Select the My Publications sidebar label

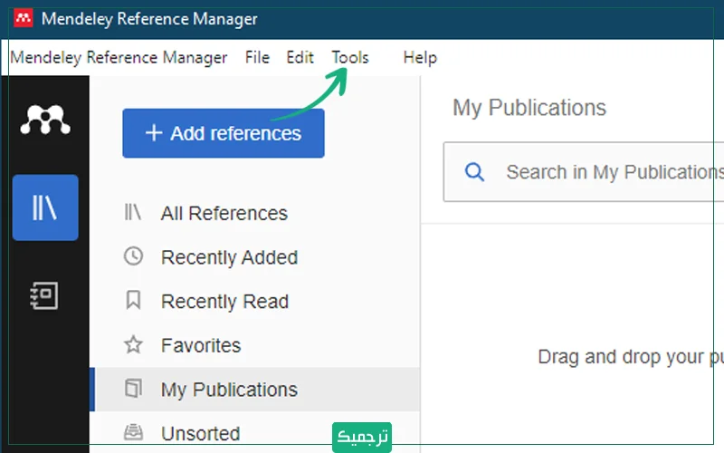pos(229,390)
